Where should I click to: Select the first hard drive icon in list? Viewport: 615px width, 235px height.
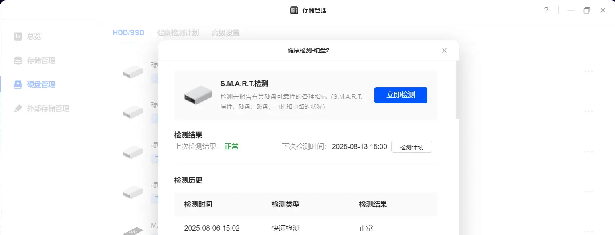point(133,72)
